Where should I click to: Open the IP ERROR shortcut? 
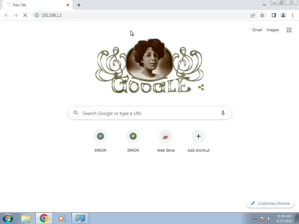[133, 141]
